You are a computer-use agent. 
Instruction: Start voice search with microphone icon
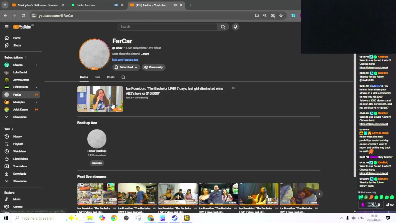point(235,27)
